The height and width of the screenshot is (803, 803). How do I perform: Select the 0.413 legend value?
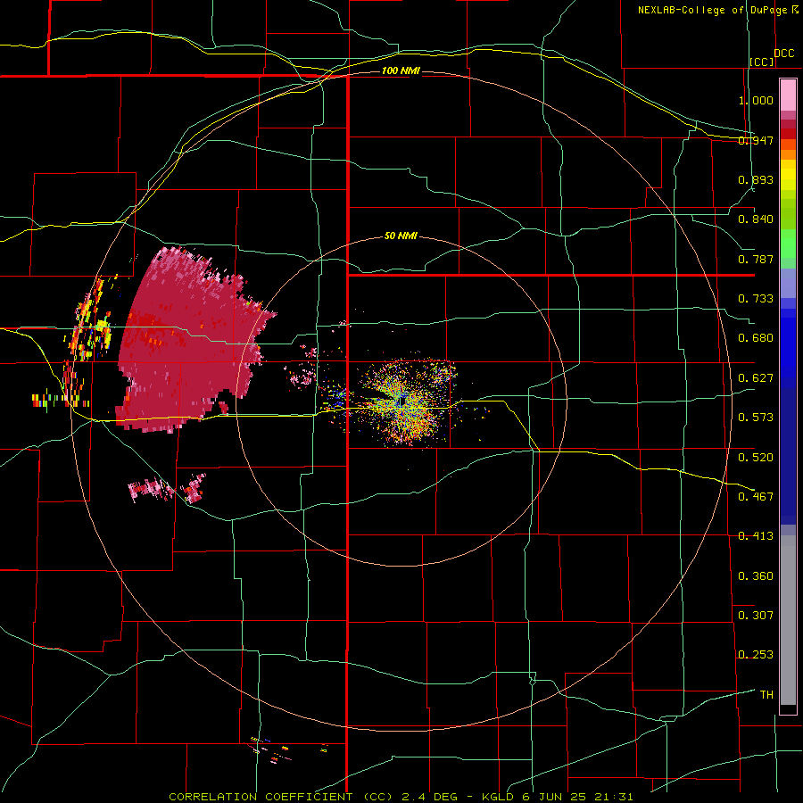[x=756, y=536]
